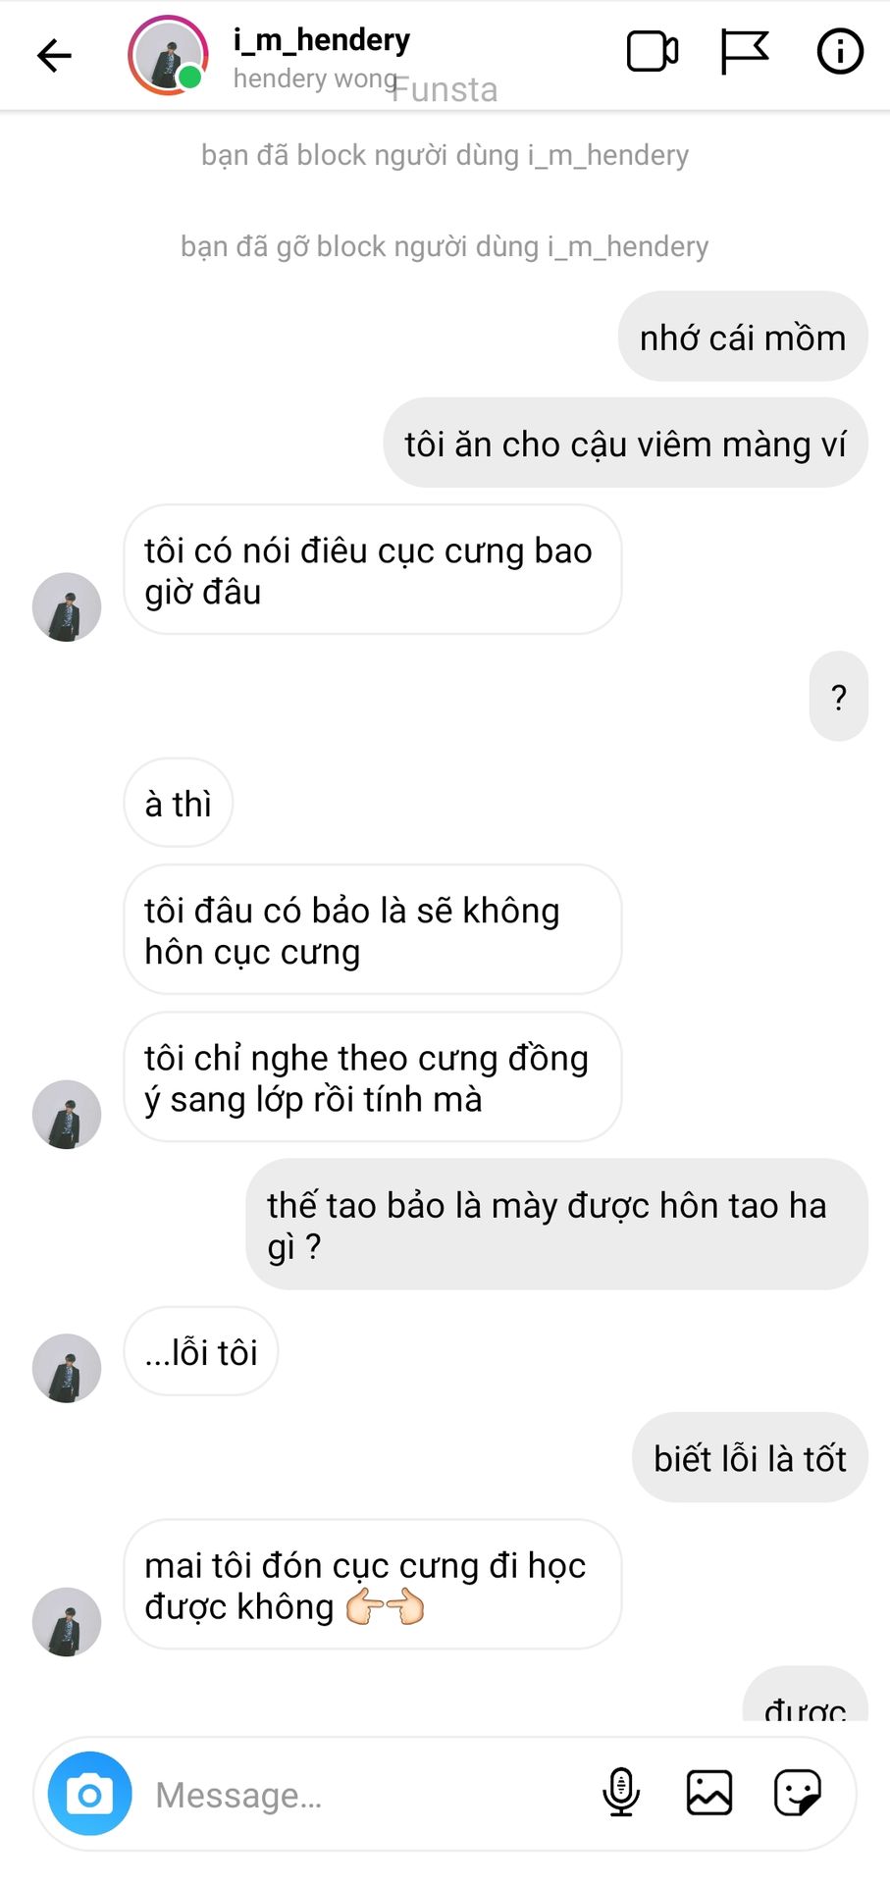
Task: Tap the 'à thì' message bubble
Action: (179, 803)
